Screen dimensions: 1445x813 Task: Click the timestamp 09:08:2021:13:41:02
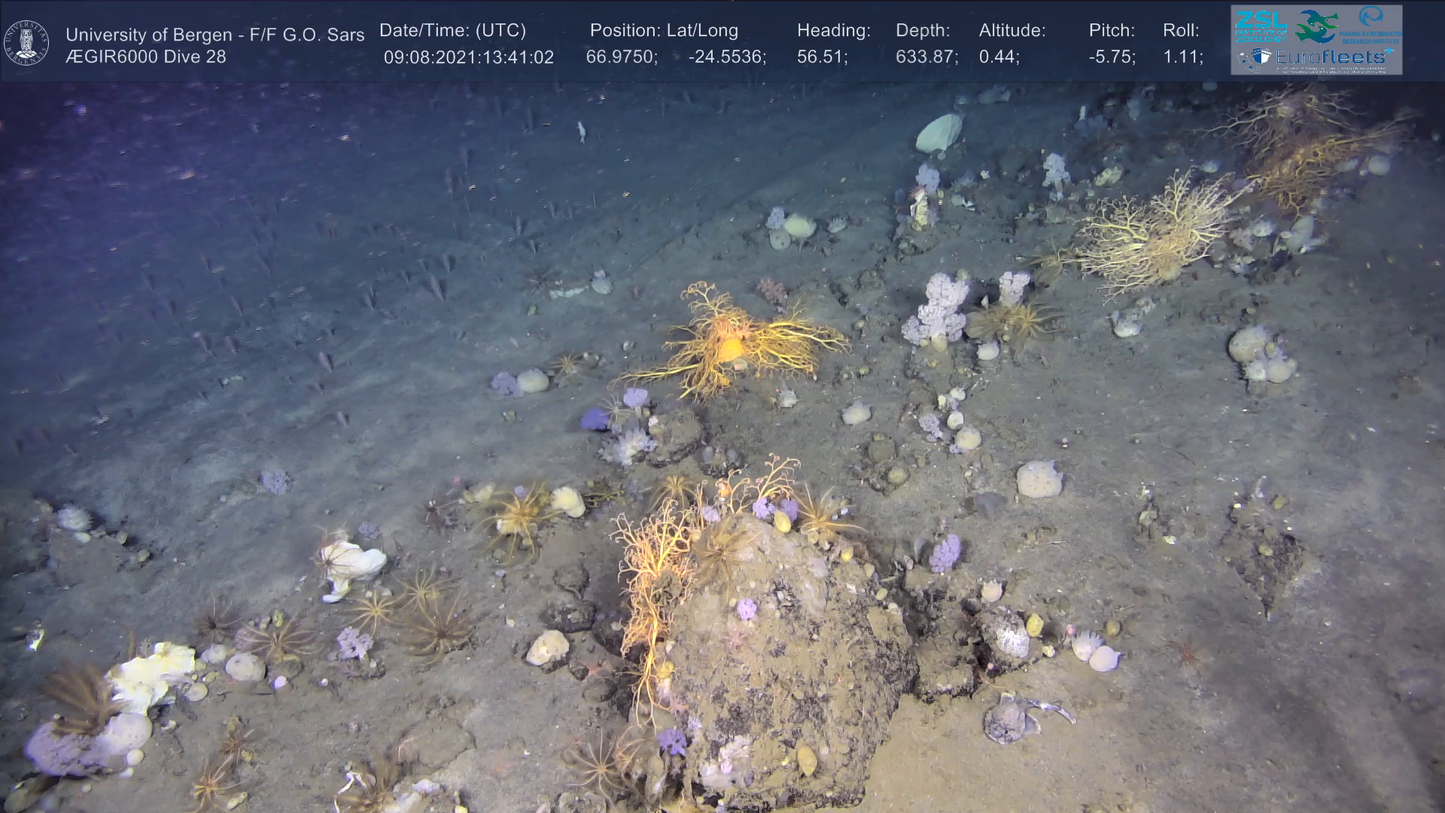(x=468, y=57)
